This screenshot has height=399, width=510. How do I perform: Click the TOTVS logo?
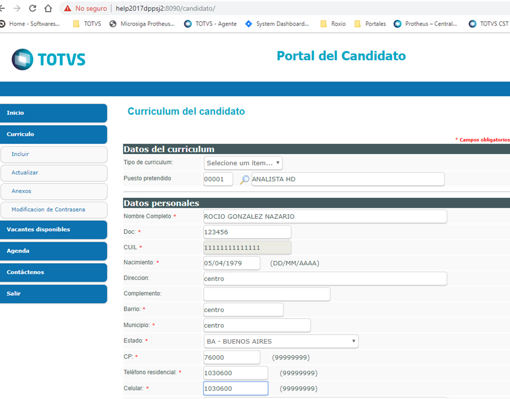tap(48, 59)
